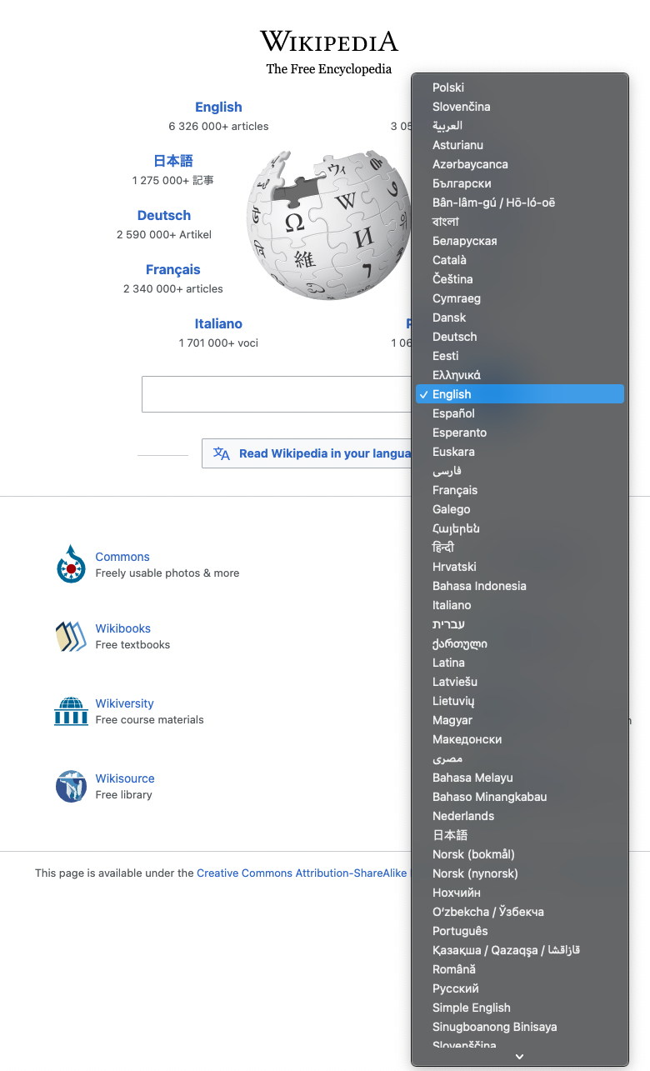
Task: Select Italiano in the dropdown list
Action: [520, 605]
